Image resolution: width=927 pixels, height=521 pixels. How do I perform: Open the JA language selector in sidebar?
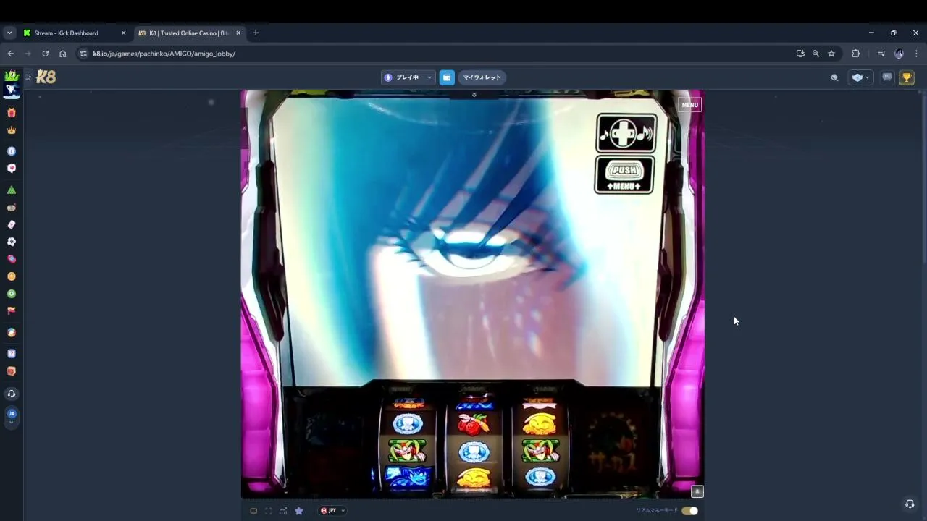tap(11, 416)
